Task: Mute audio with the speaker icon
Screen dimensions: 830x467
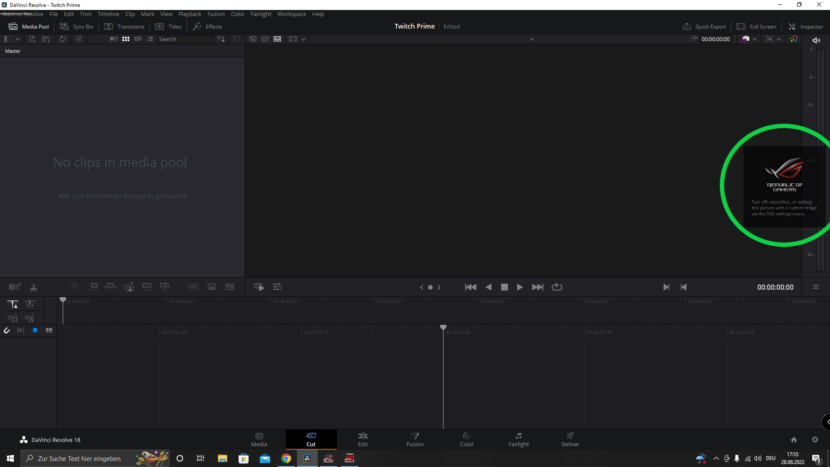Action: [x=816, y=40]
